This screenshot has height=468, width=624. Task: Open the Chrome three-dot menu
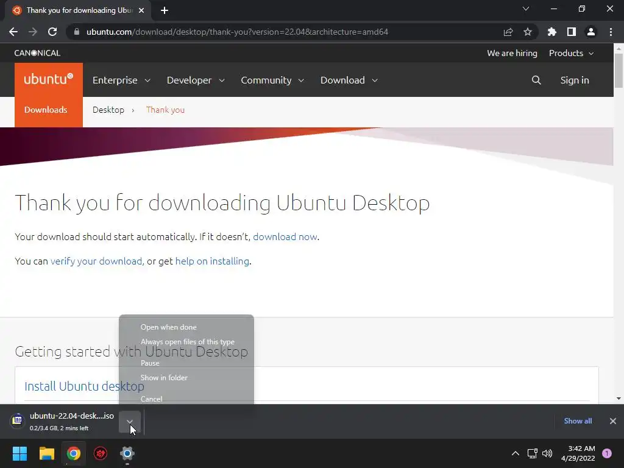click(611, 32)
